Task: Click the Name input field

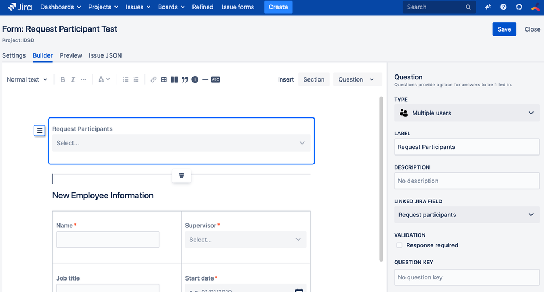Action: [x=107, y=240]
